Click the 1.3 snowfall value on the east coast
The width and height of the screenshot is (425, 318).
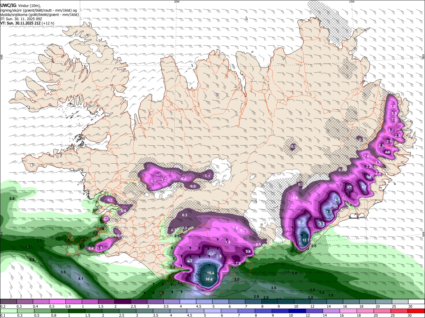(394, 120)
